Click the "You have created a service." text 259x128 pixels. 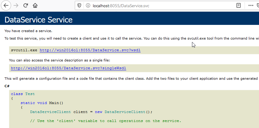(29, 31)
